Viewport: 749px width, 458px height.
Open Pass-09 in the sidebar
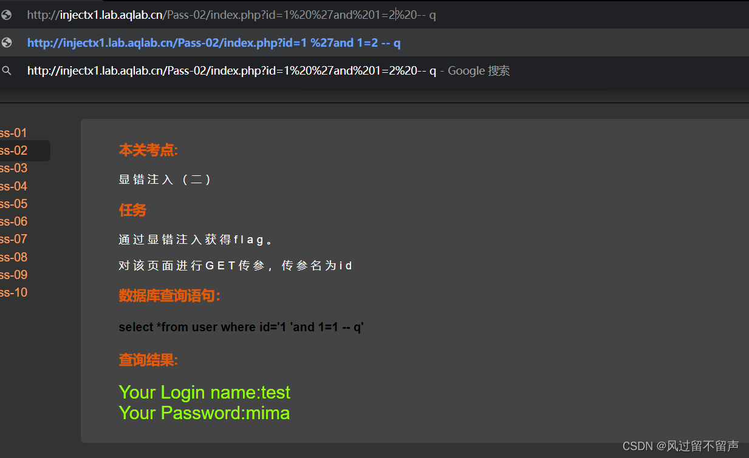click(x=13, y=275)
